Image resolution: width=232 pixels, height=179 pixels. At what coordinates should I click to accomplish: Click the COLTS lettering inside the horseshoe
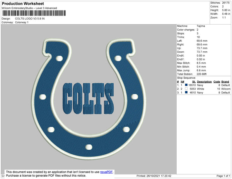click(x=88, y=99)
